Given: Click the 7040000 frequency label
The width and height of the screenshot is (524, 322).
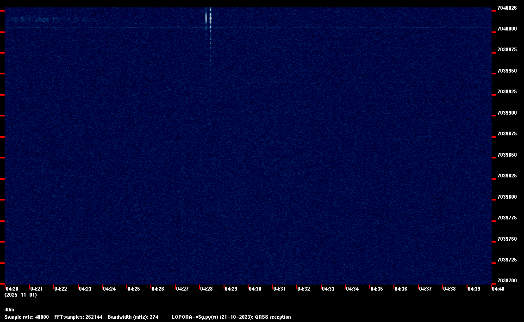Looking at the screenshot, I should (x=507, y=29).
